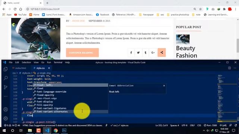Close the Emmet Abbreviation details pane
Viewport: 239px width, 134px height.
164,86
